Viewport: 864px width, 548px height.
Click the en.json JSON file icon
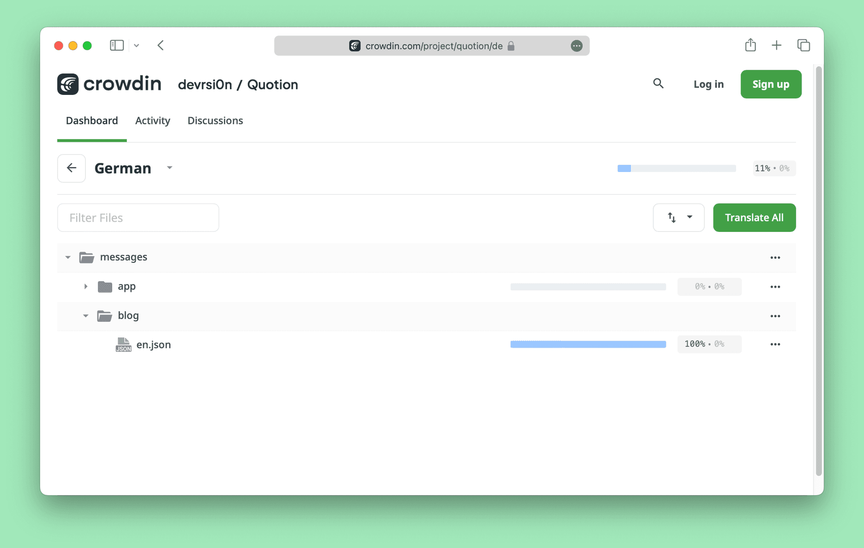(123, 345)
